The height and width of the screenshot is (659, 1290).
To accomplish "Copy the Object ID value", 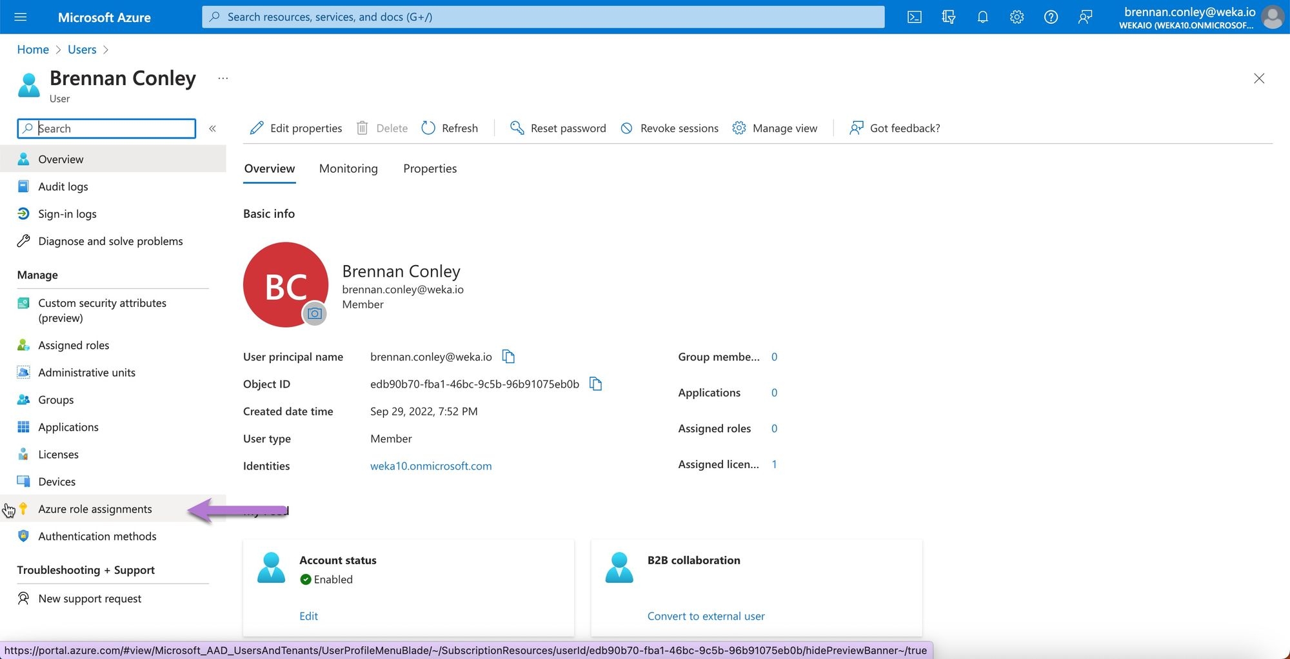I will click(595, 384).
